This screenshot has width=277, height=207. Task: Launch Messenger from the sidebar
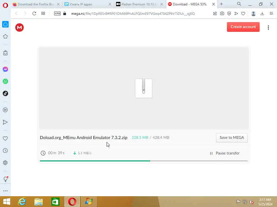click(x=5, y=69)
